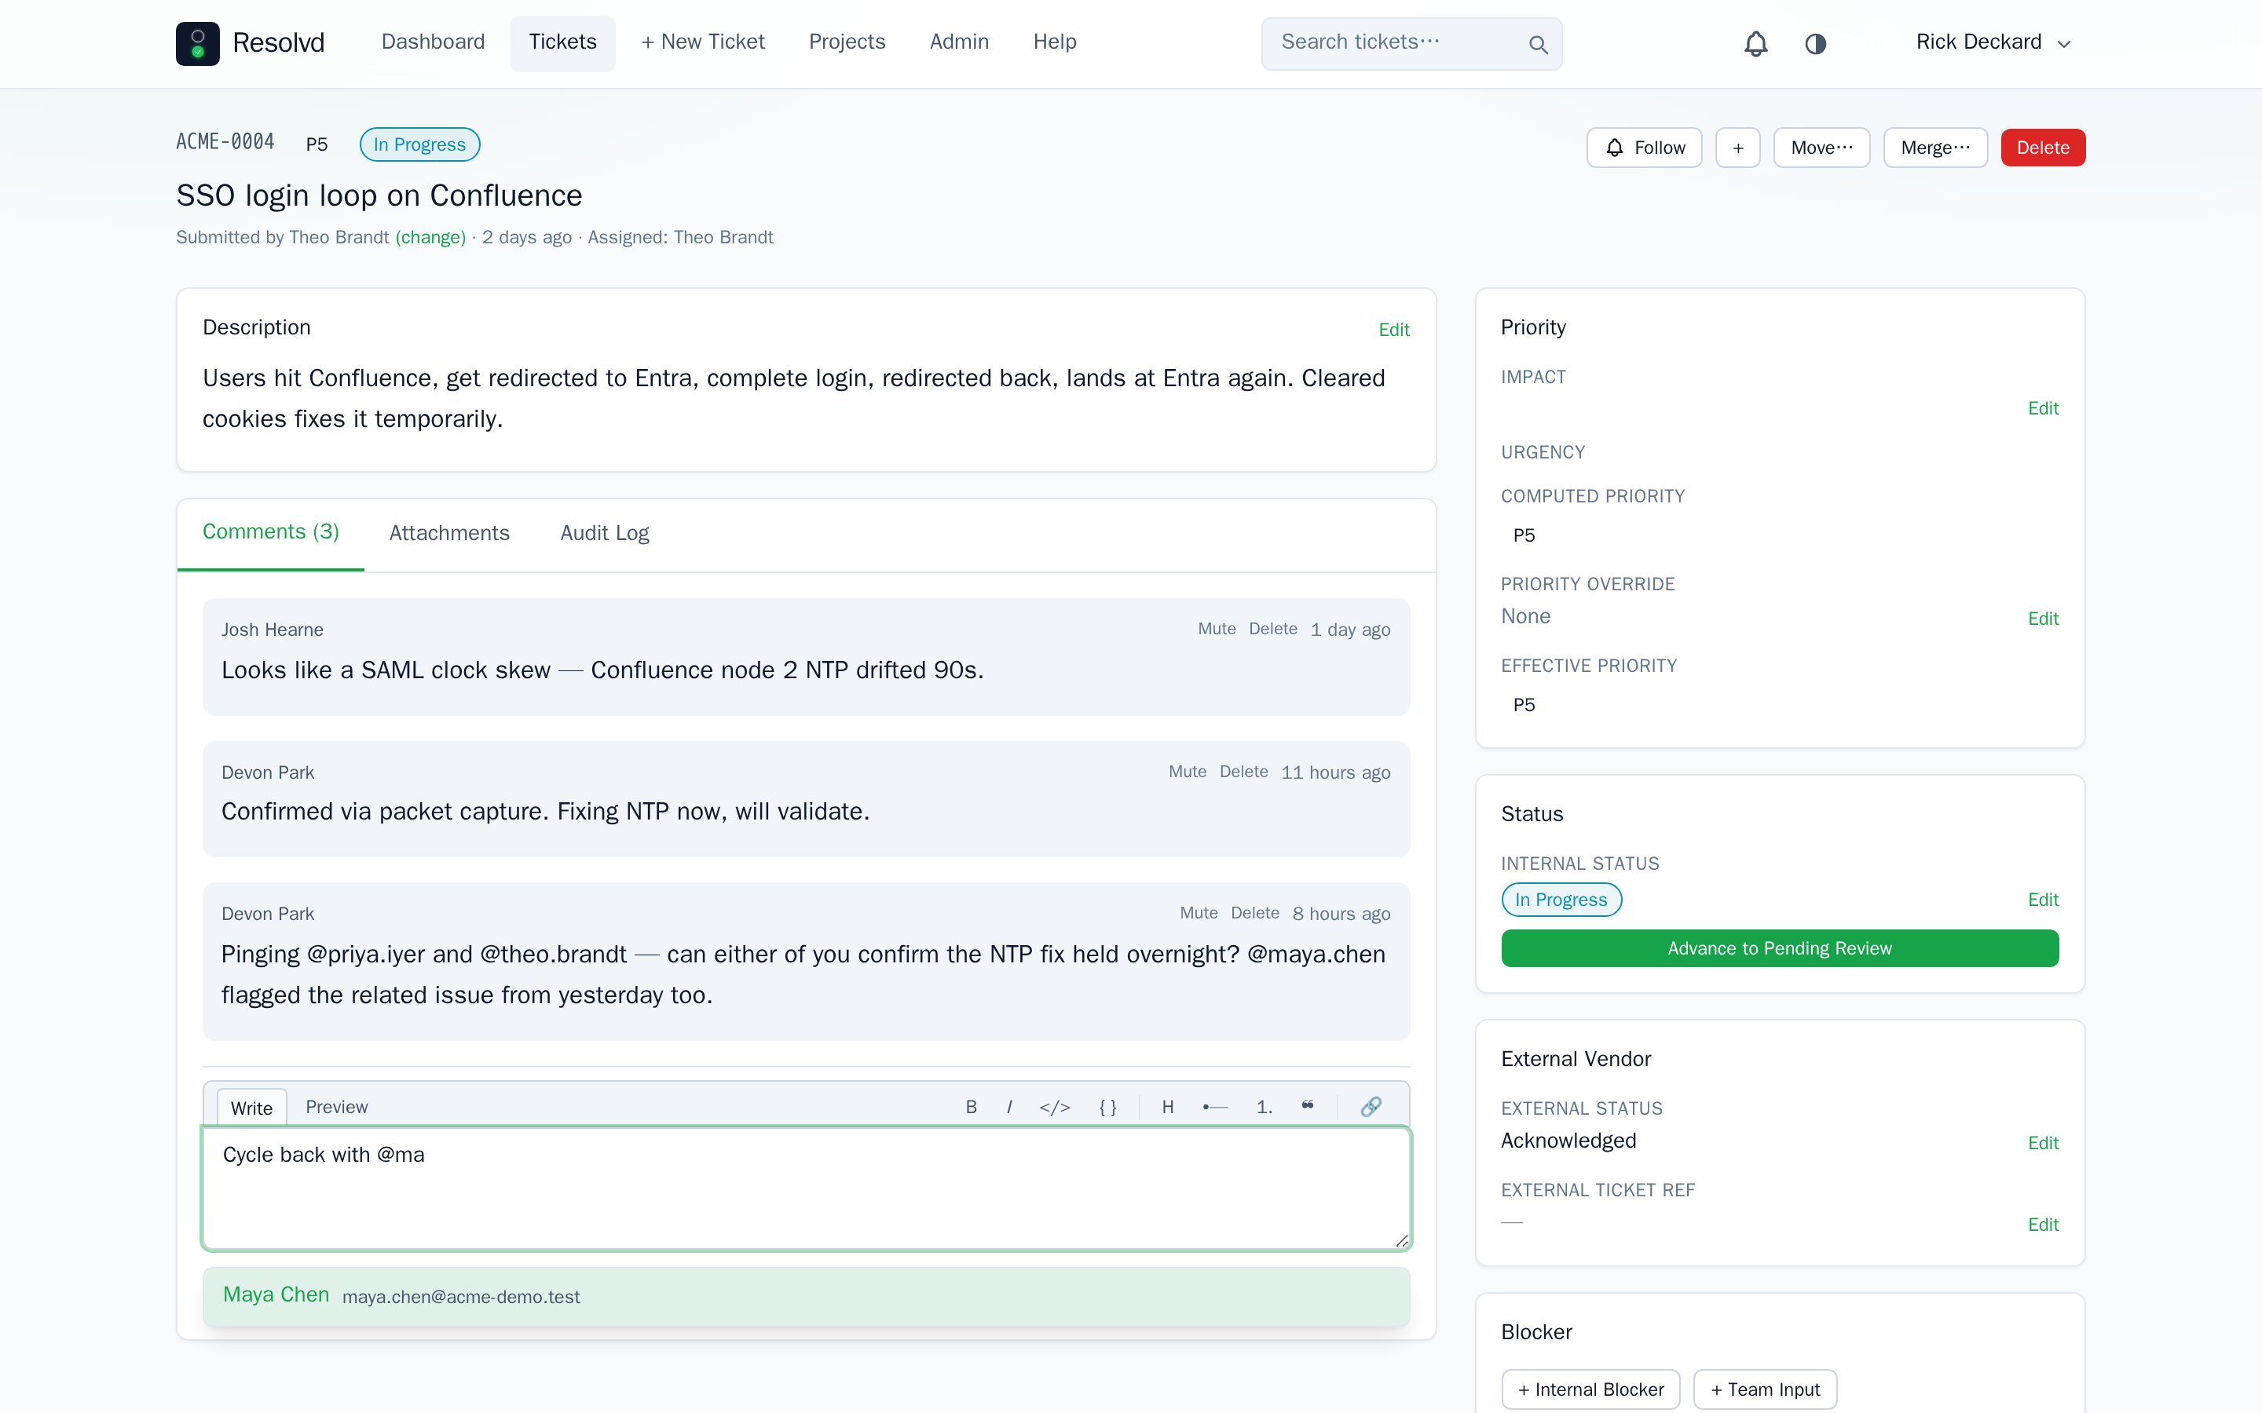Edit the ticket Description

1393,330
